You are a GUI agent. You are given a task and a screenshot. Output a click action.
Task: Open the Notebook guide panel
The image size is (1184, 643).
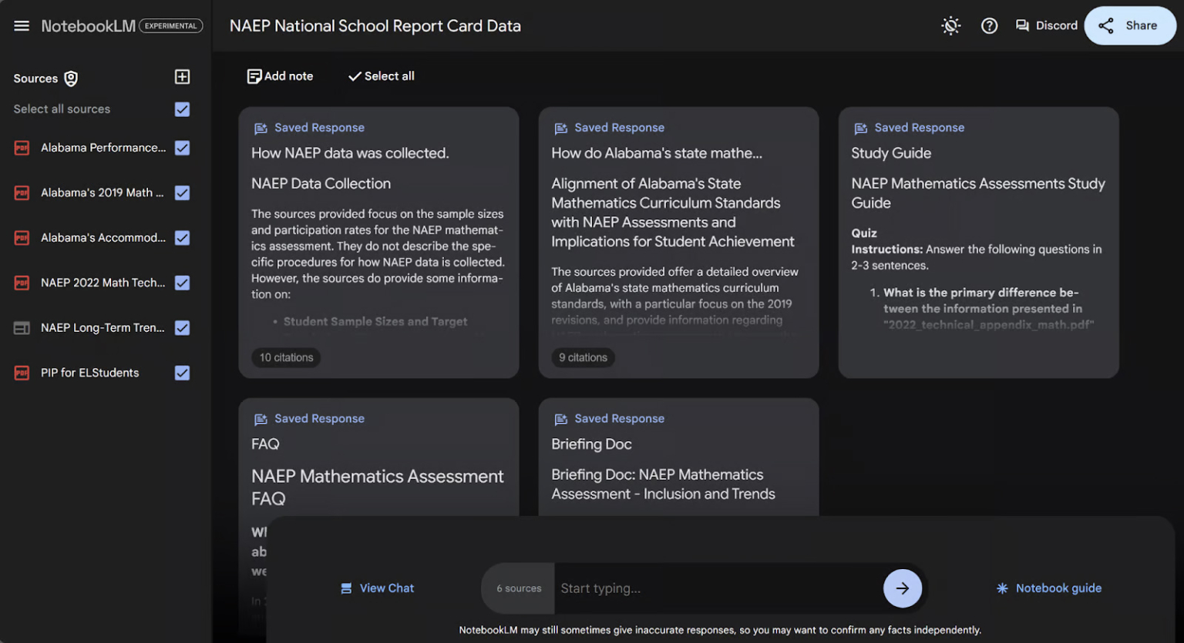tap(1049, 588)
